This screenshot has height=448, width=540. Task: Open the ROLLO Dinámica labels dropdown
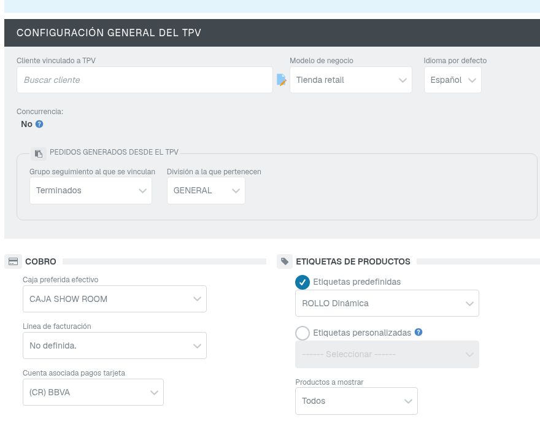pyautogui.click(x=387, y=303)
